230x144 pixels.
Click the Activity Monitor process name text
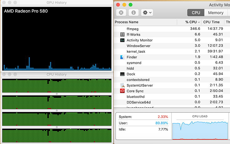point(140,40)
